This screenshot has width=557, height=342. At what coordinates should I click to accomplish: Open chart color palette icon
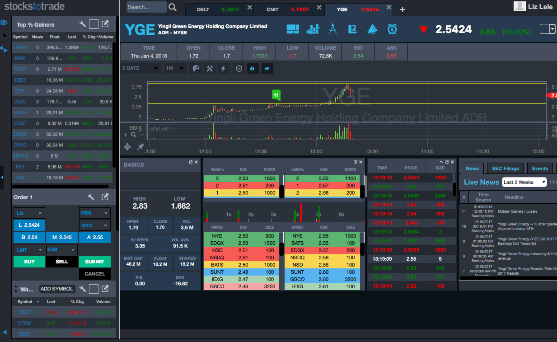tap(196, 69)
